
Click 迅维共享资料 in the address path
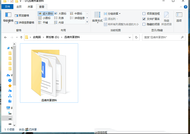pyautogui.click(x=72, y=37)
